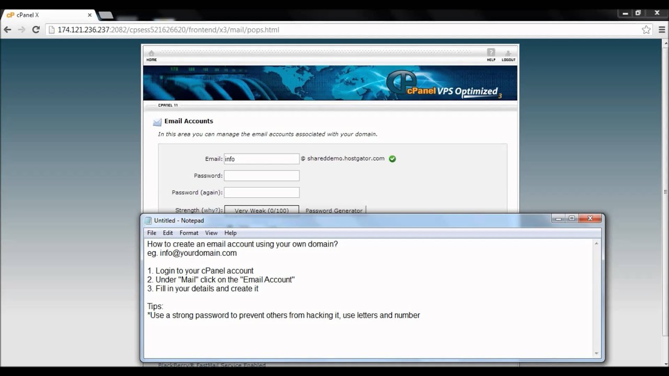
Task: Reload the cPanel page
Action: click(36, 30)
